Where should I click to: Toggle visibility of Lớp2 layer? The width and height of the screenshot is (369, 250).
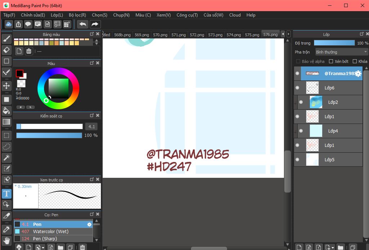(x=301, y=102)
